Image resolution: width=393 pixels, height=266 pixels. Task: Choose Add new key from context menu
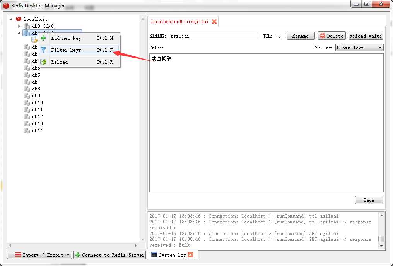[x=79, y=38]
